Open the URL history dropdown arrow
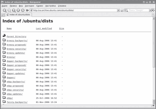This screenshot has width=156, height=109. pyautogui.click(x=118, y=10)
